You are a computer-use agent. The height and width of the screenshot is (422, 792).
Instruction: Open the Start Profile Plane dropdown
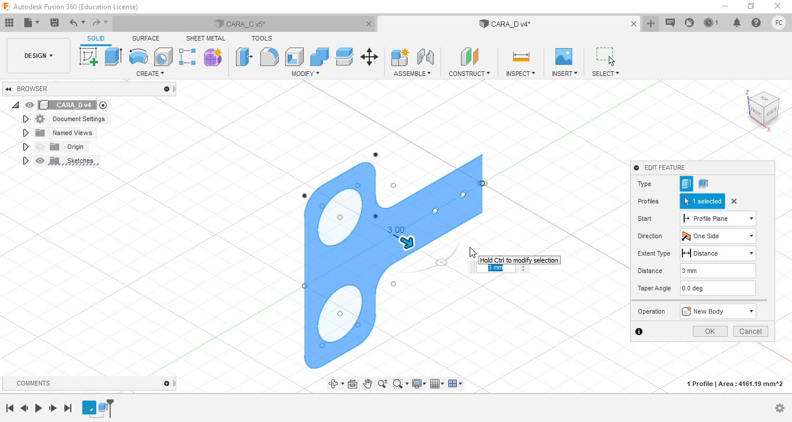tap(718, 219)
